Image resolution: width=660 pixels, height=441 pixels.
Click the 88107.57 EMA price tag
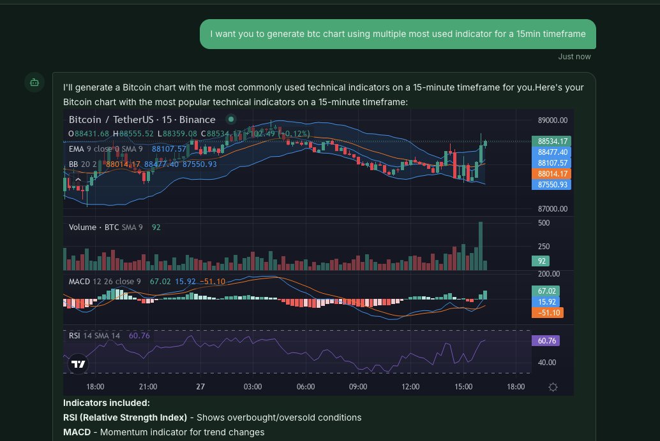coord(551,163)
